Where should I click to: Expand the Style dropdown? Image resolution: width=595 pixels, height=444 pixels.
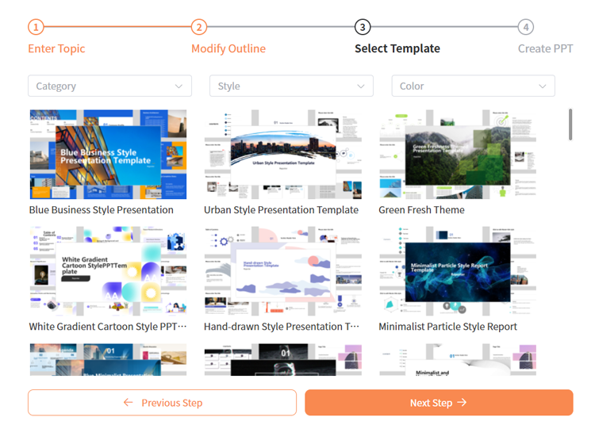(x=291, y=86)
